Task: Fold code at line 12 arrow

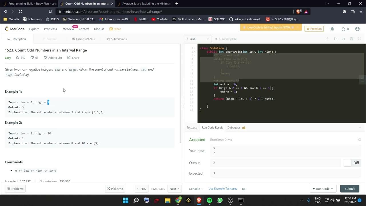Action: pos(195,88)
